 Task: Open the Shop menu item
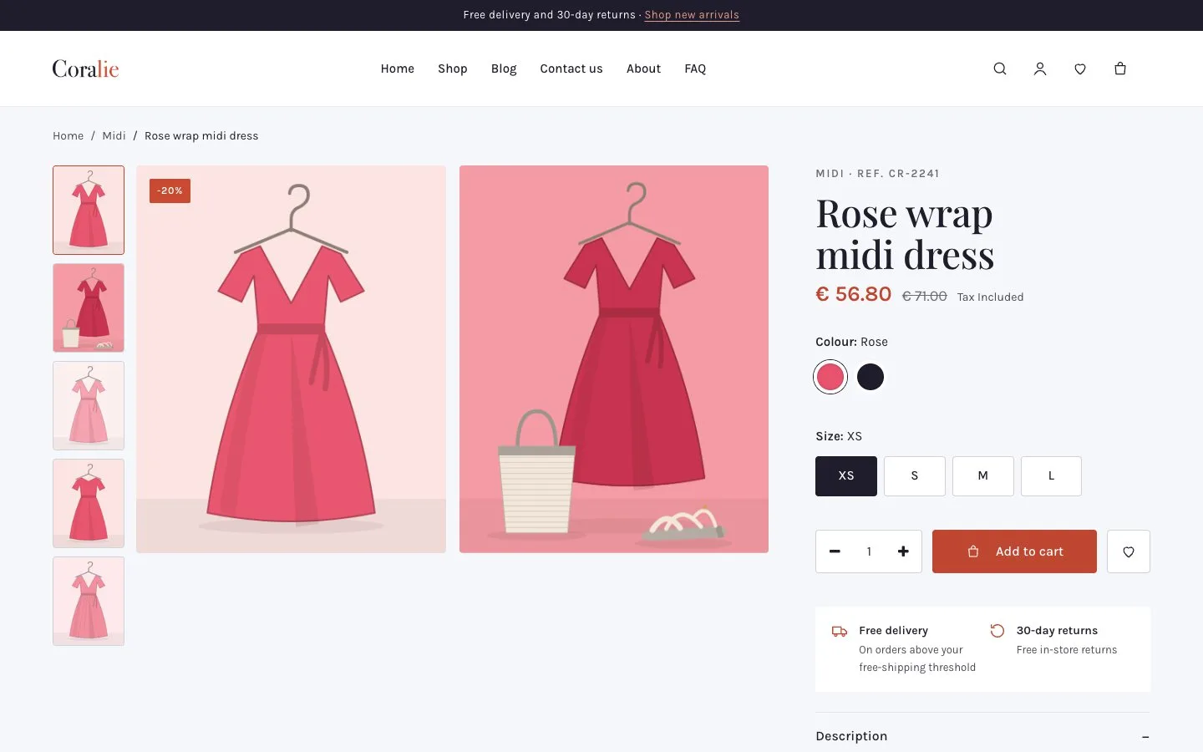coord(453,69)
